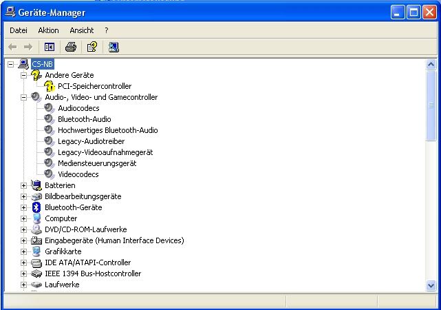Open the Properties toolbar icon
The image size is (441, 310).
[x=92, y=47]
